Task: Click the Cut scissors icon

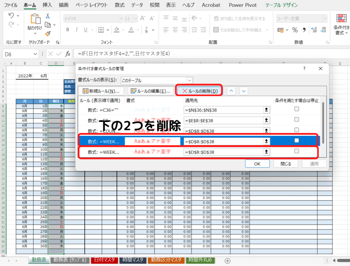Action: click(48, 16)
